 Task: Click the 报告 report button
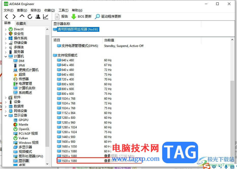(x=61, y=17)
